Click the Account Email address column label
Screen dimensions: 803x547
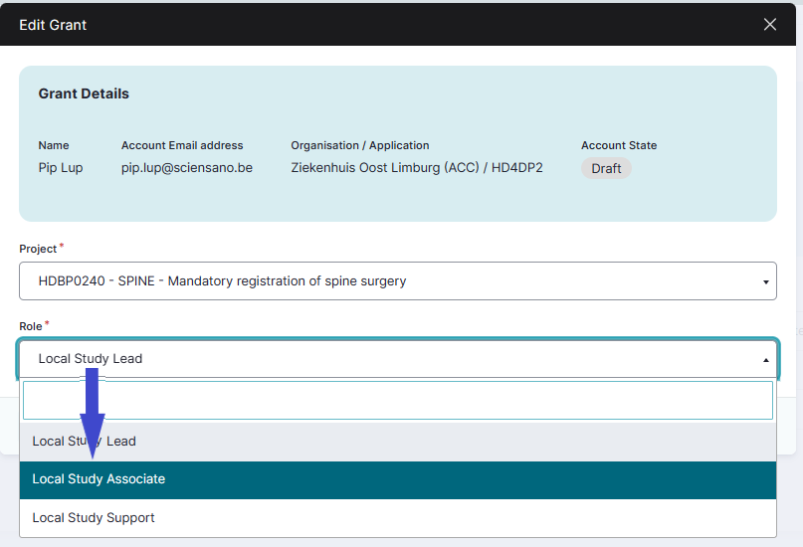[182, 146]
